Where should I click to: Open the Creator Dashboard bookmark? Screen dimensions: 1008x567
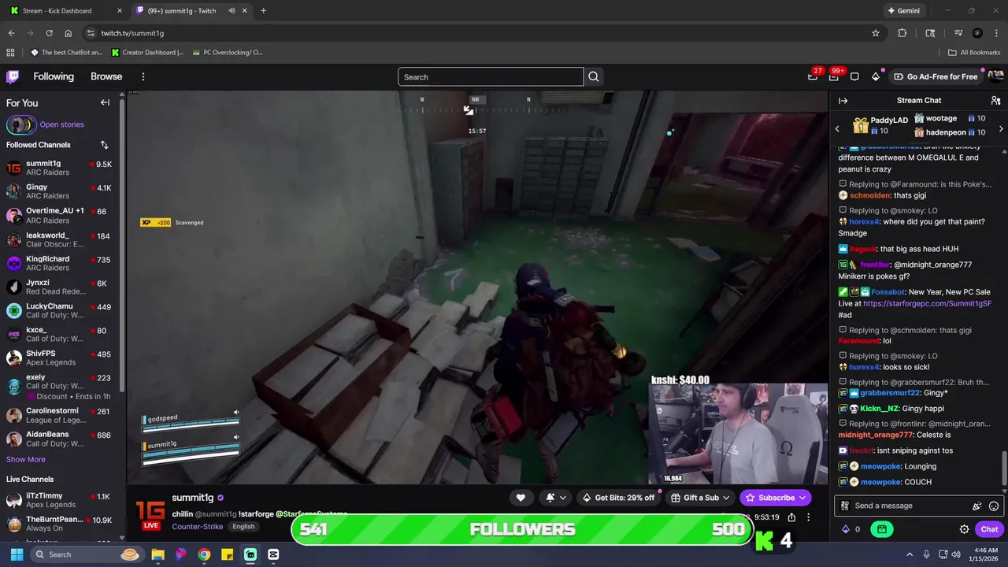tap(147, 53)
